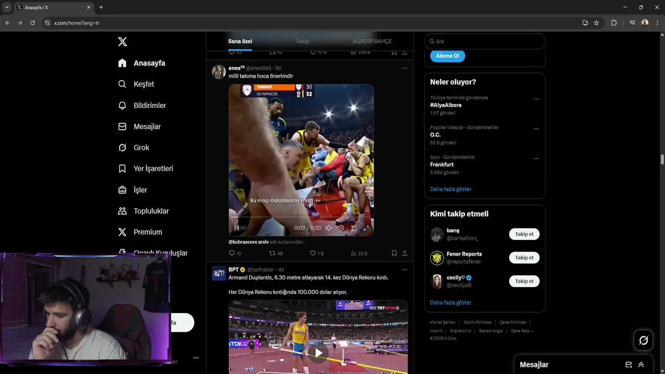Expand the Mesajlar drawer

[x=641, y=365]
